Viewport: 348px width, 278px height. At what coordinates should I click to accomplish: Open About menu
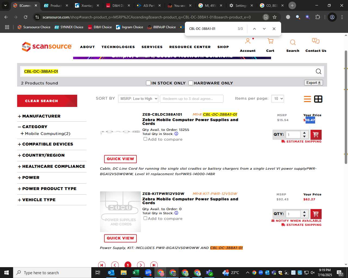pyautogui.click(x=87, y=47)
